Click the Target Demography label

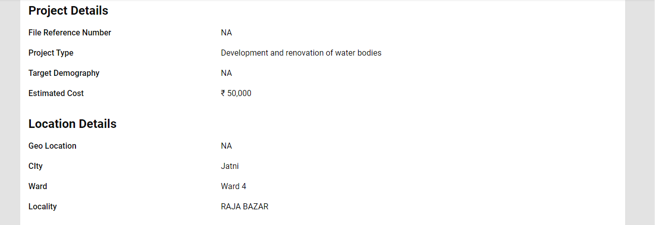[64, 73]
